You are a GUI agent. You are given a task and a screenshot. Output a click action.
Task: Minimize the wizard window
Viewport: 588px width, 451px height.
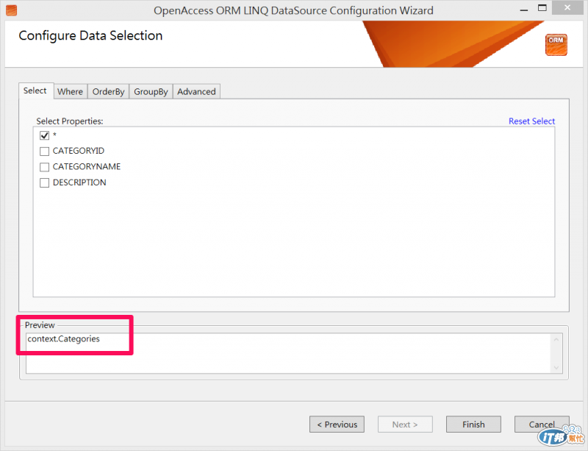[524, 9]
